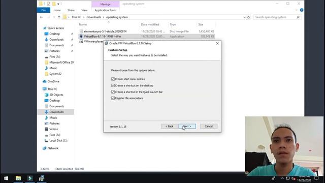This screenshot has width=325, height=183.
Task: Sort by Date modified column header
Action: point(150,24)
